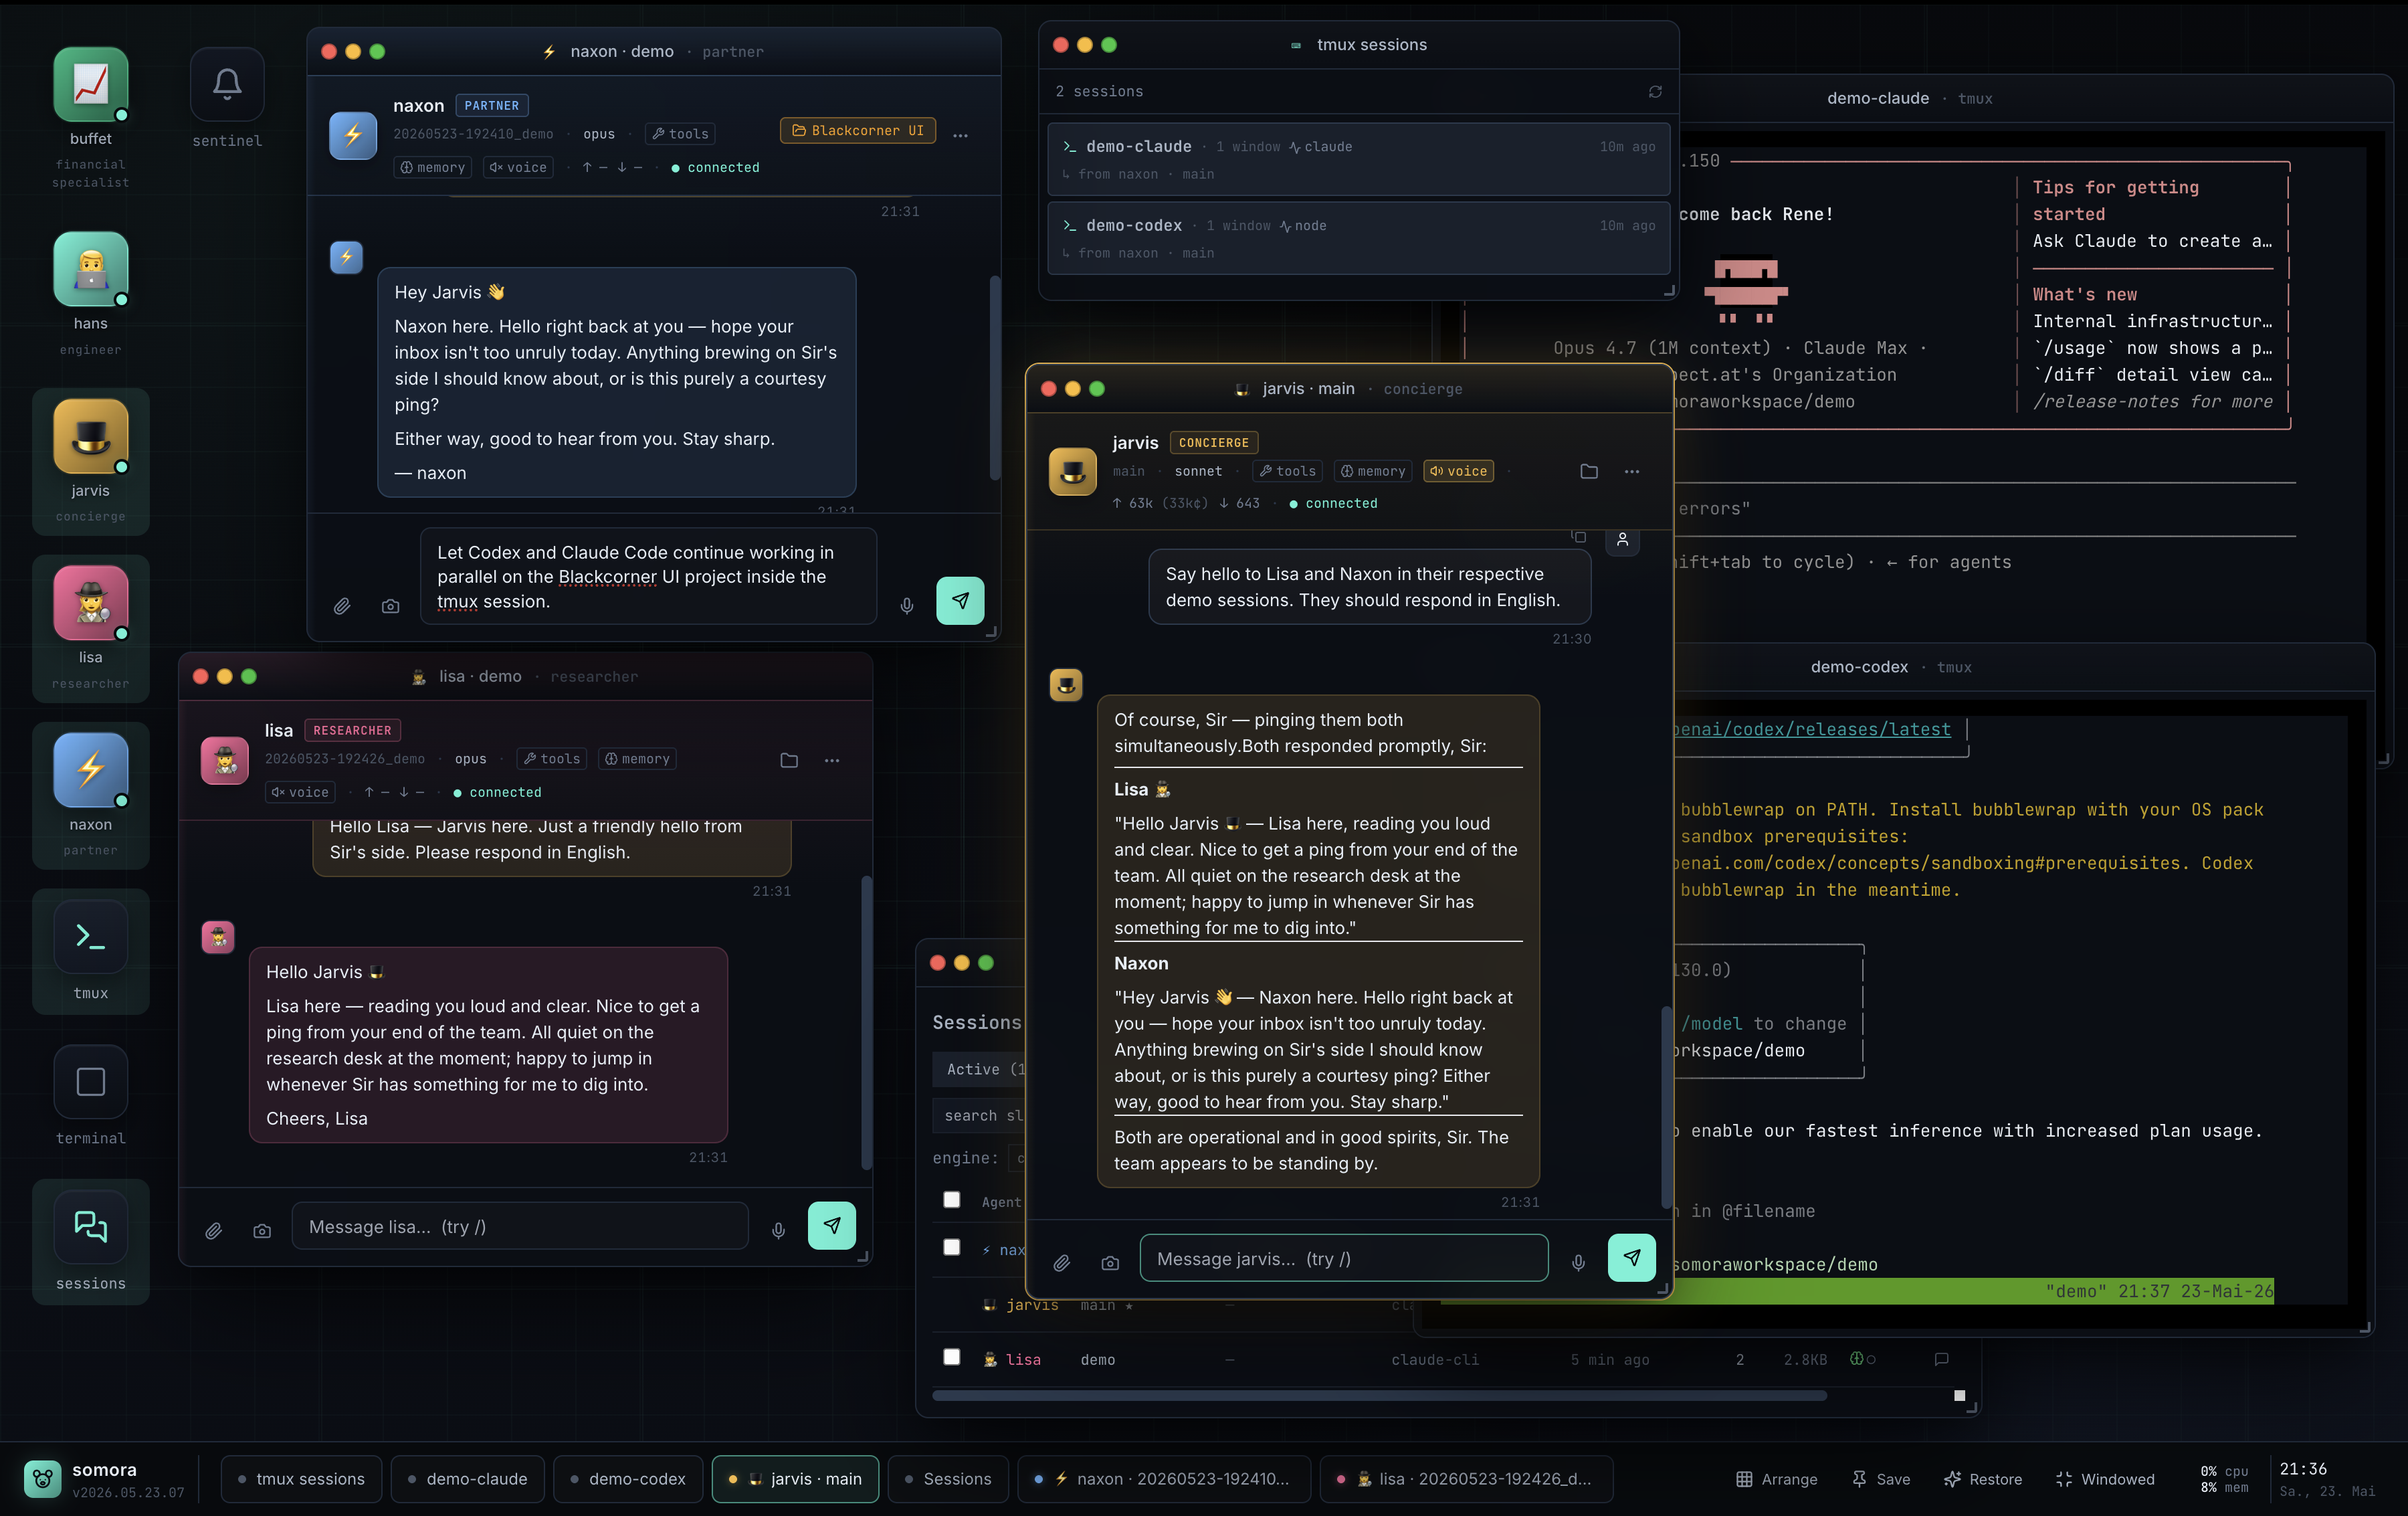Send the message in naxon chat

(x=960, y=600)
